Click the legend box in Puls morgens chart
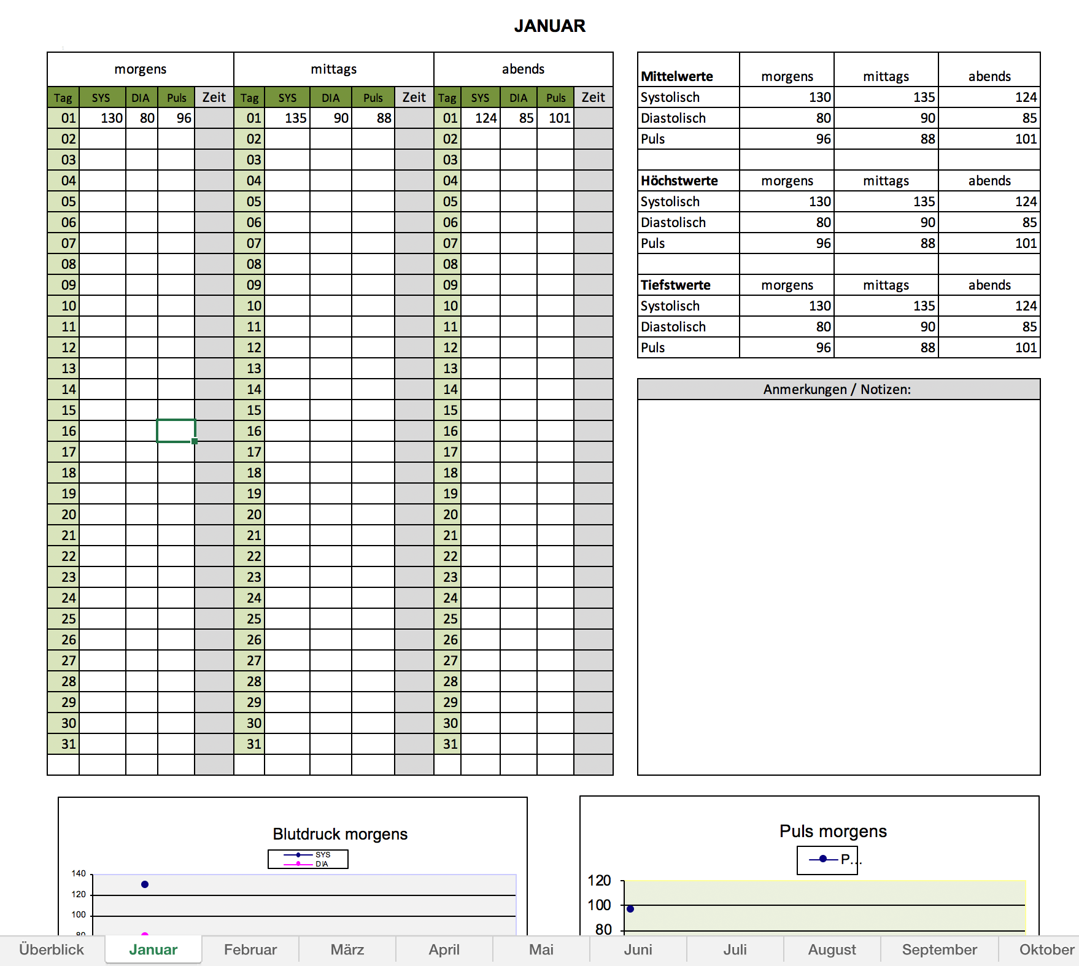 point(827,860)
